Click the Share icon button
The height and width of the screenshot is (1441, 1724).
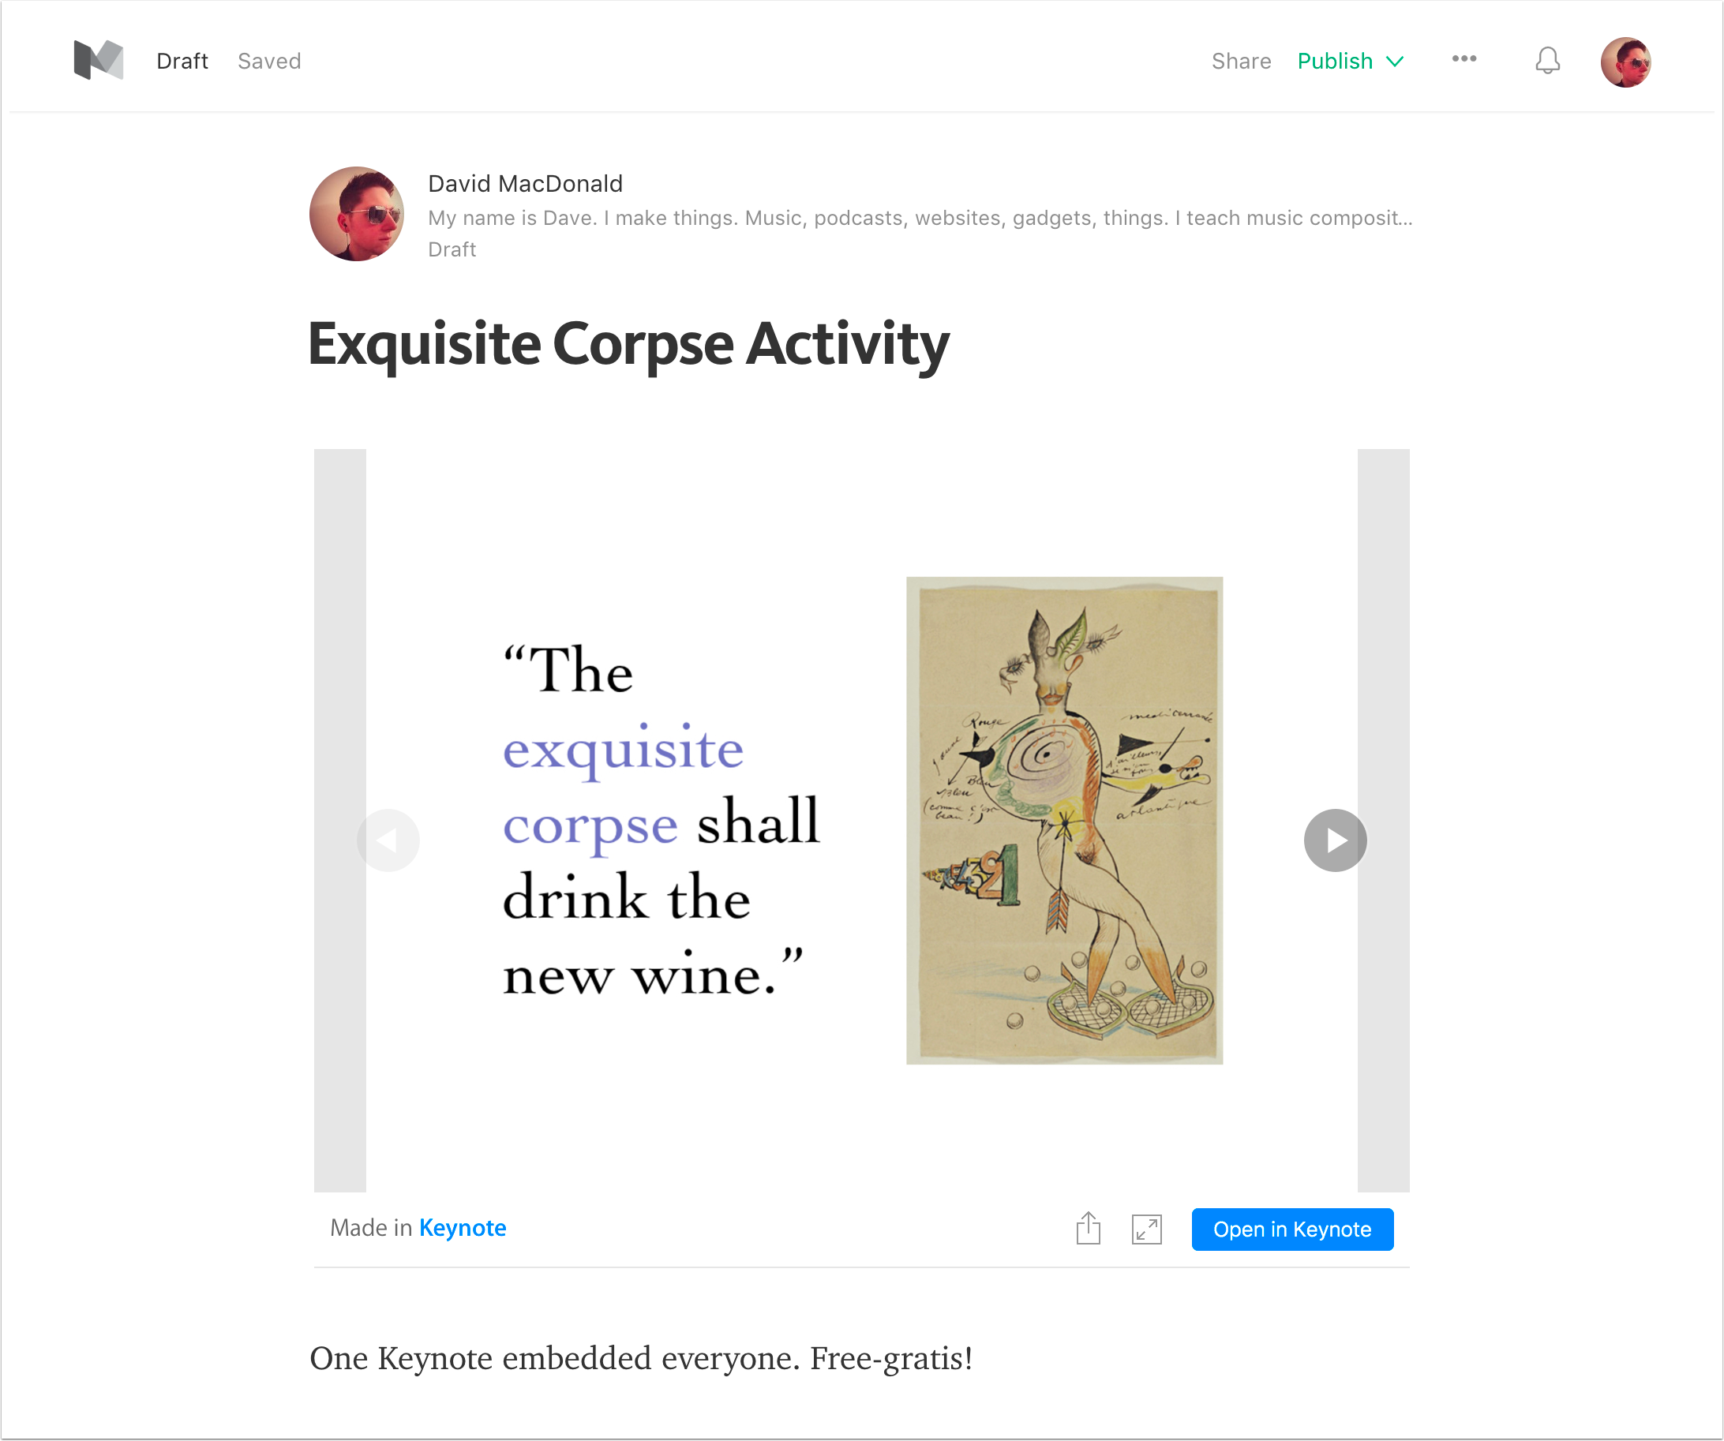click(1089, 1228)
